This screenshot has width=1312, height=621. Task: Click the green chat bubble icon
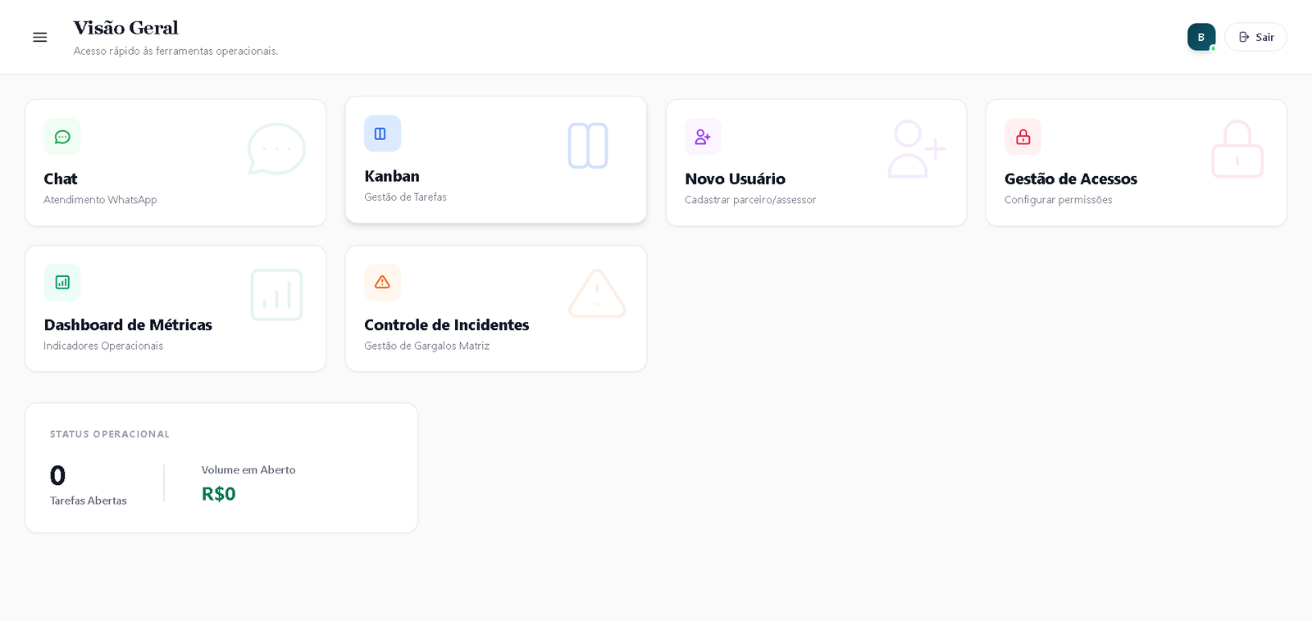tap(62, 137)
